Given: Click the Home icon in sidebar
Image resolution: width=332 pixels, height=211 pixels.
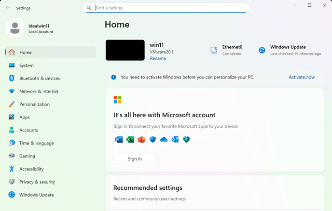Looking at the screenshot, I should click(12, 52).
